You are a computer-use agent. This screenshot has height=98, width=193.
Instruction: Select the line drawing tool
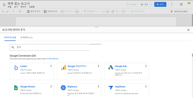click(117, 12)
